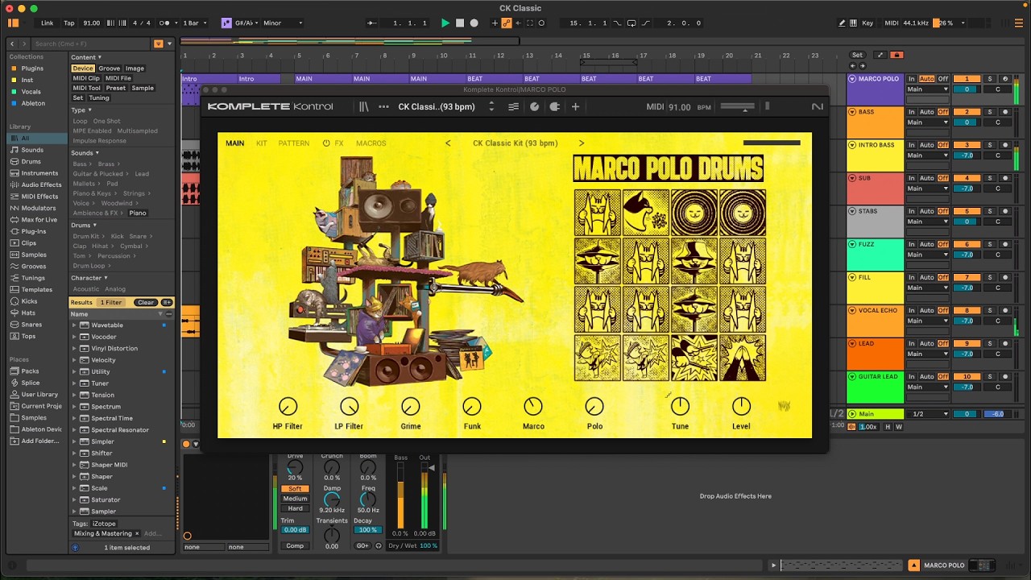Set LEAD track monitor to Off

pos(943,344)
